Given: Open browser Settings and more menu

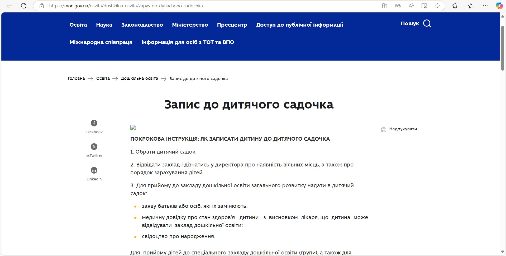Looking at the screenshot, I should coord(485,6).
